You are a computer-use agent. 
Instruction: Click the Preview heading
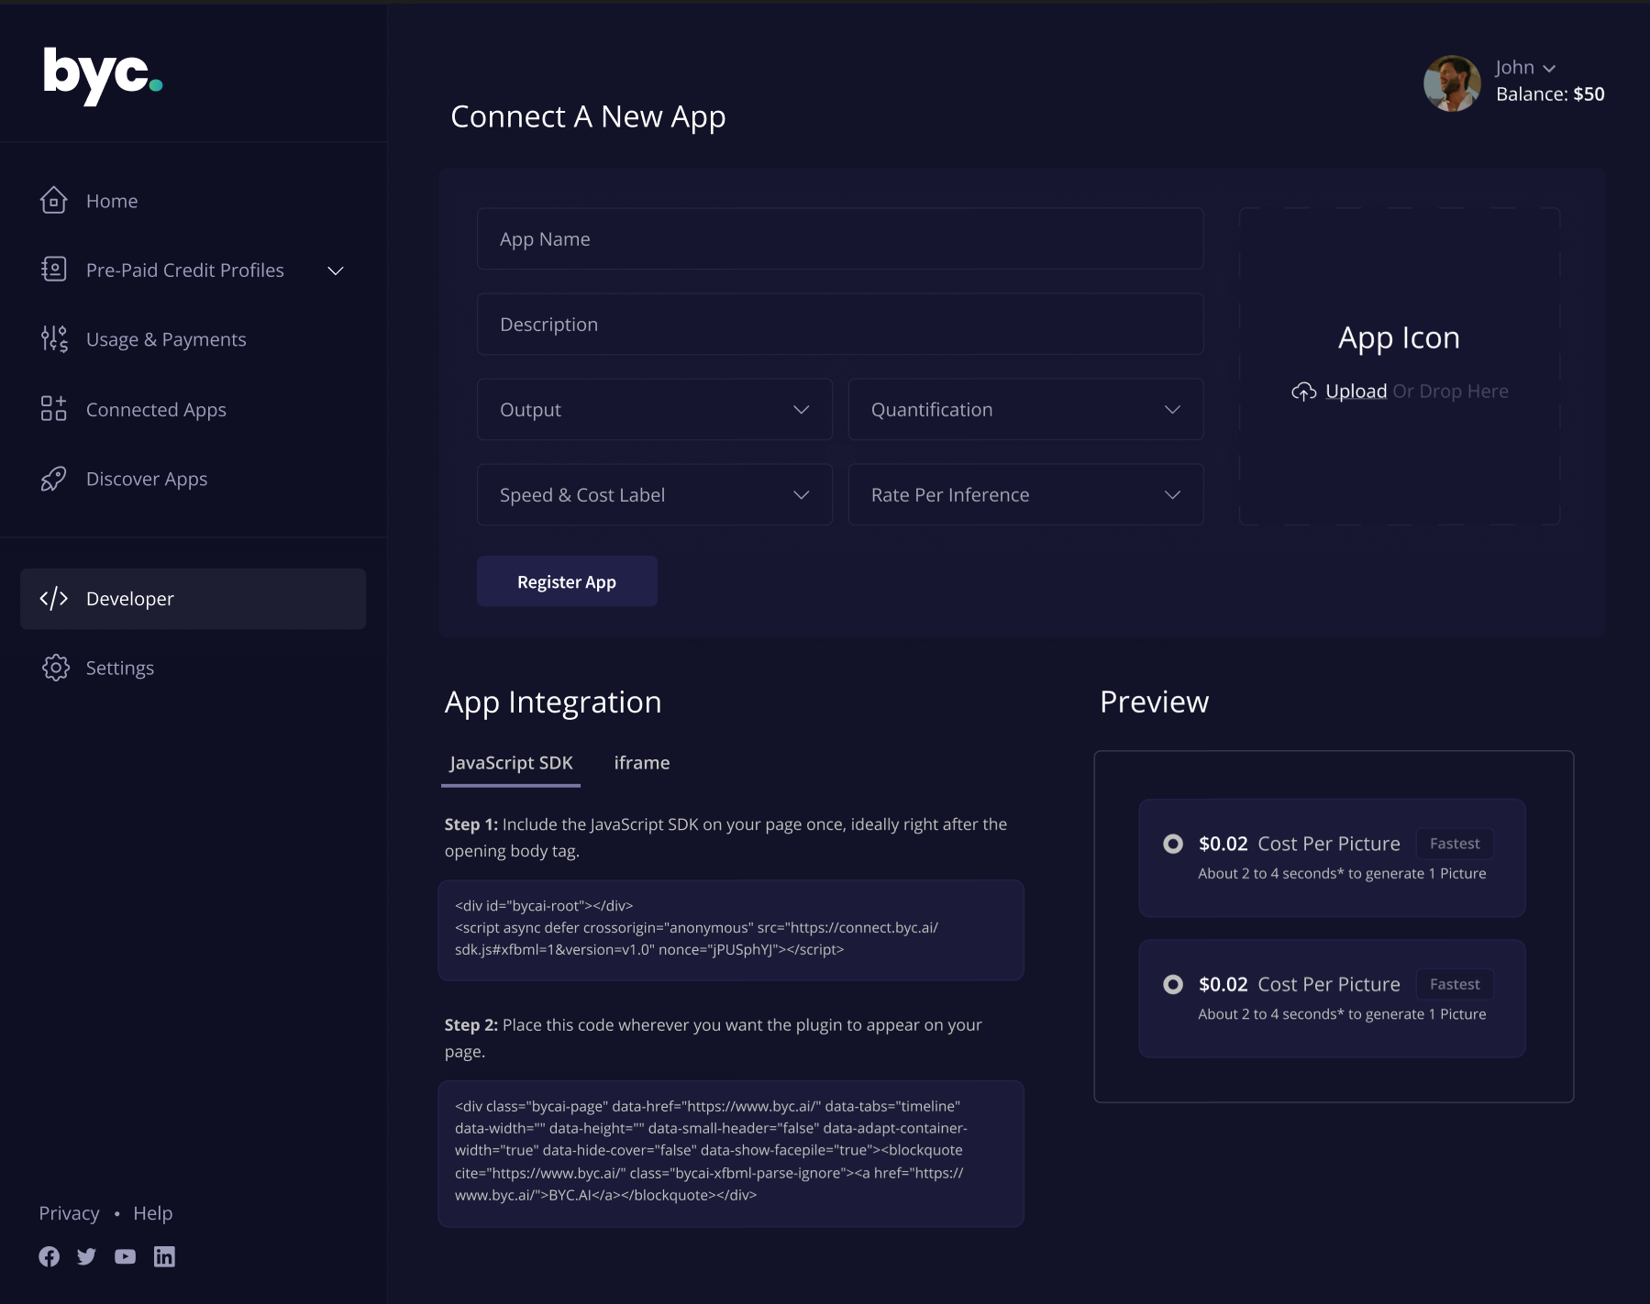[1155, 702]
